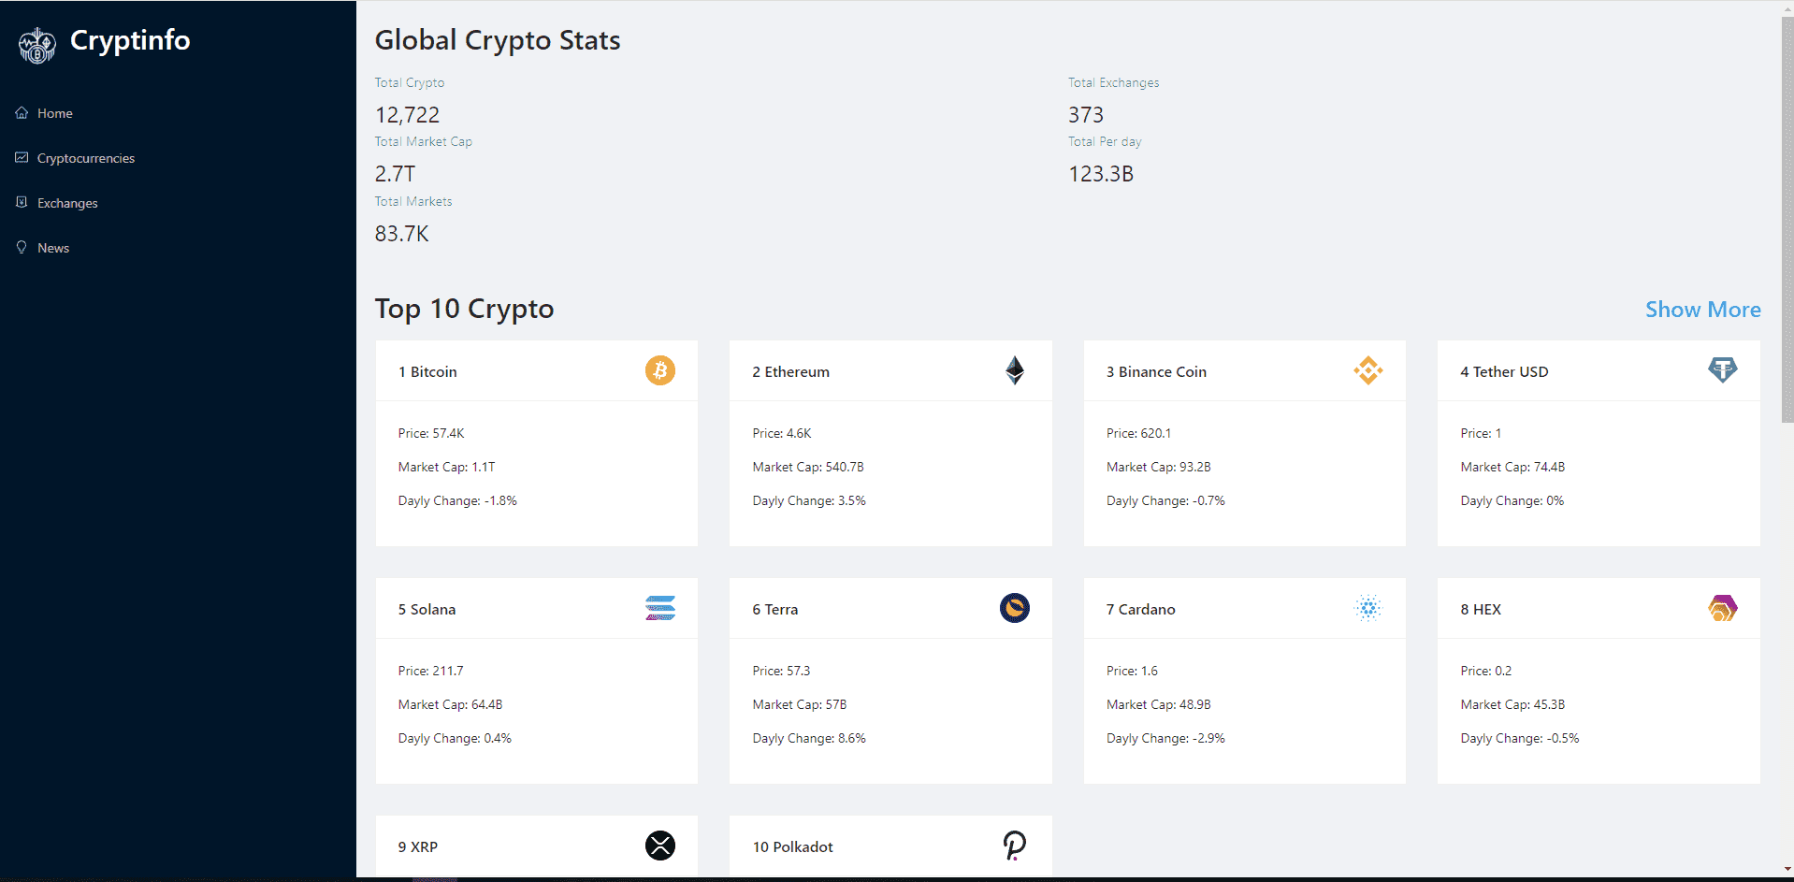Click Tether's Dayly Change: 0% text
The image size is (1794, 882).
pos(1512,500)
